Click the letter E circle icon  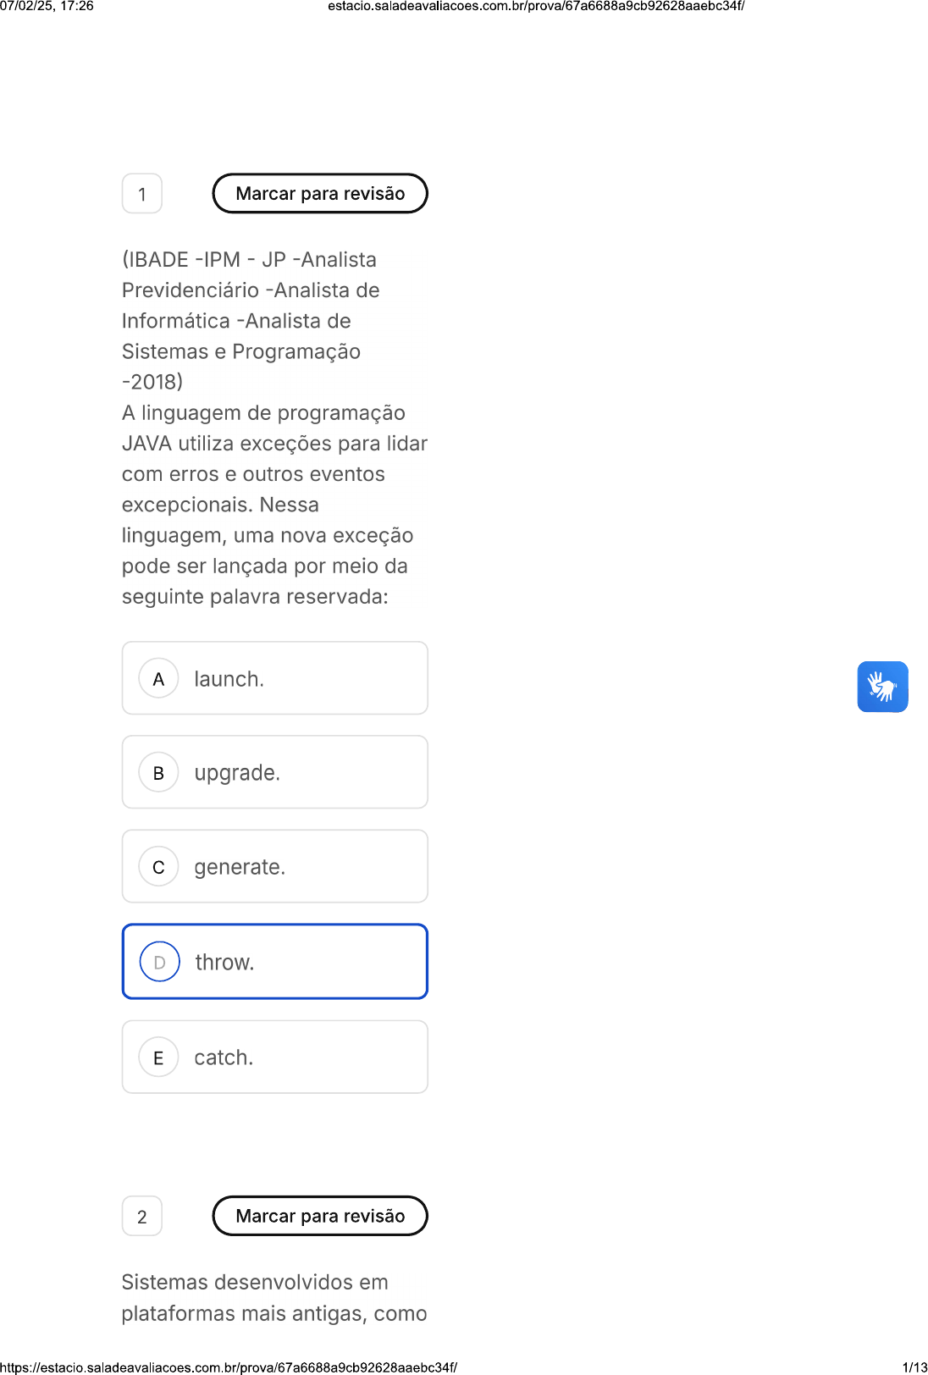tap(158, 1057)
